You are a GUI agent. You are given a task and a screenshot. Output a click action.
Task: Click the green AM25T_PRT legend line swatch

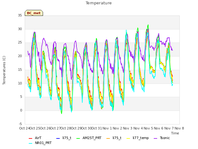coord(78,138)
